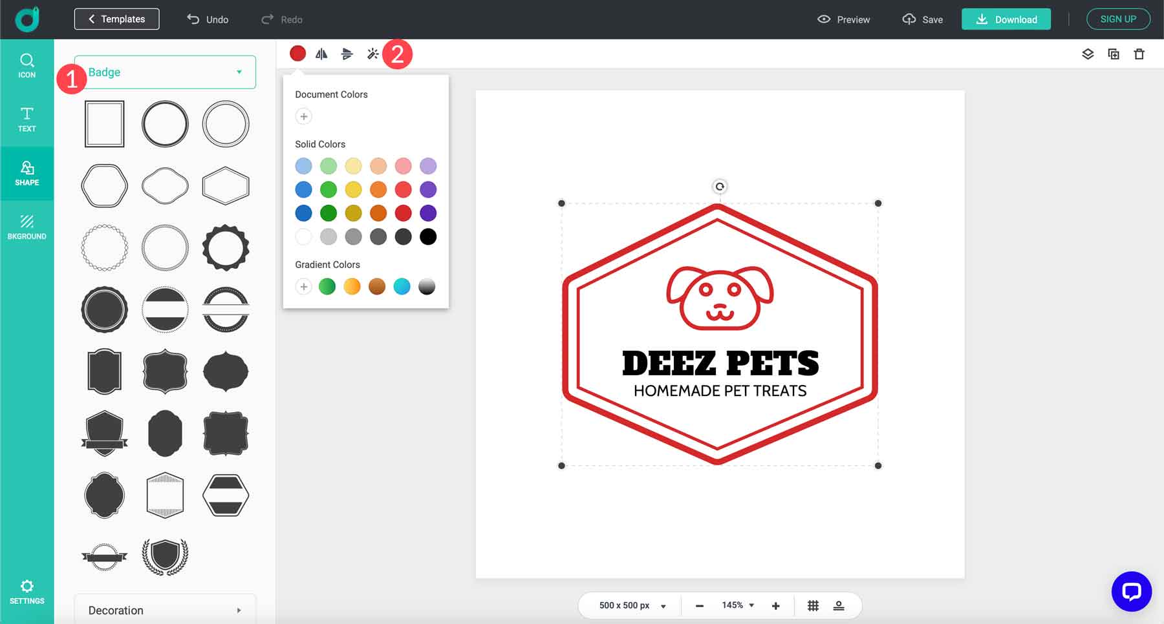Click the SIGN UP button
The height and width of the screenshot is (624, 1164).
point(1118,19)
